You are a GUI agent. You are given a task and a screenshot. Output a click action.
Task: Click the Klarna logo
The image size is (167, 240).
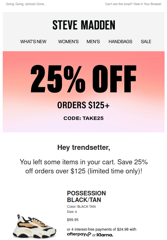coord(105,235)
